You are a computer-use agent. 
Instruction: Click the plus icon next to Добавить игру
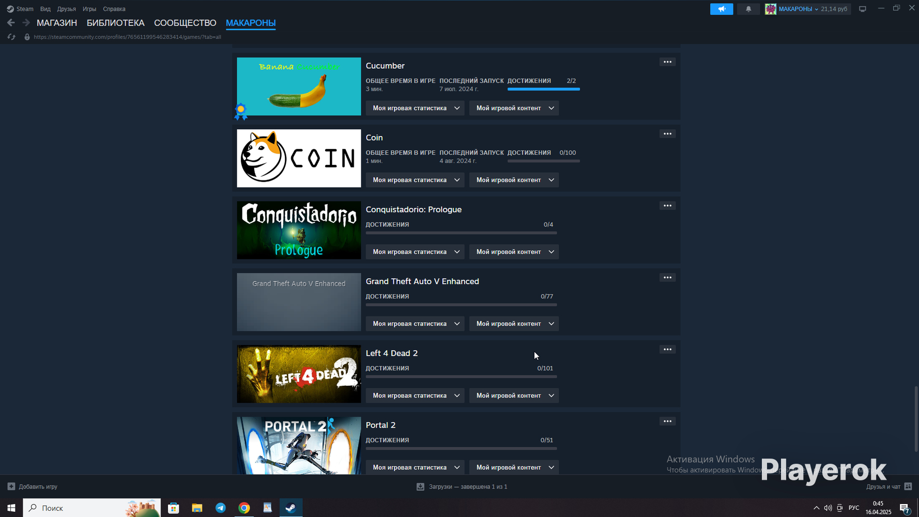coord(11,486)
